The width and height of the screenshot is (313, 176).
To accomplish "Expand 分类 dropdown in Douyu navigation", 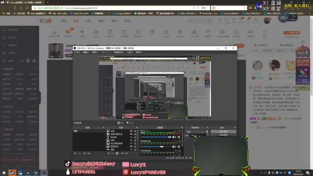I will point(88,21).
